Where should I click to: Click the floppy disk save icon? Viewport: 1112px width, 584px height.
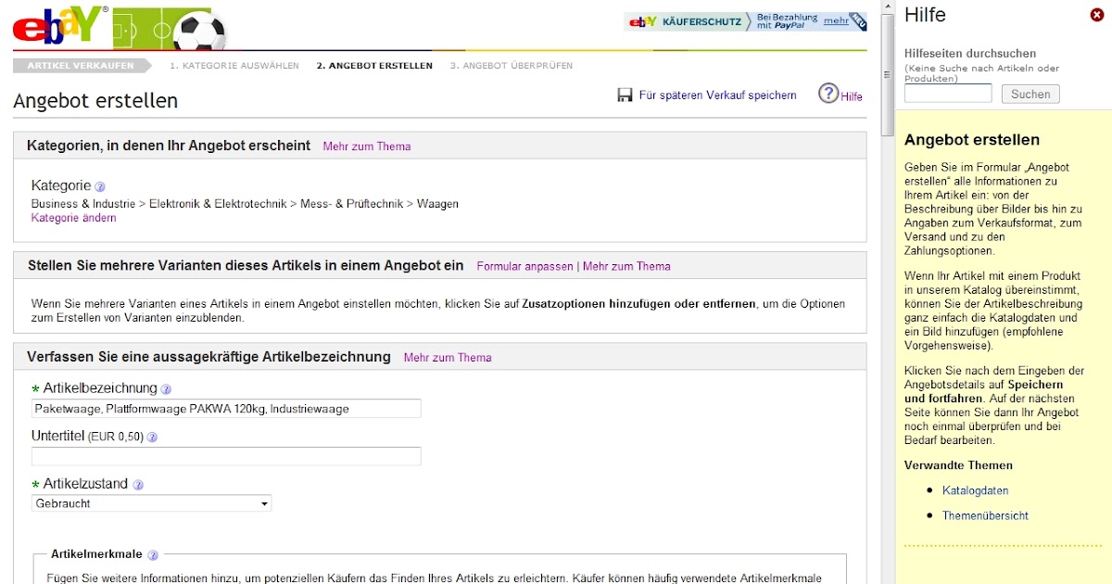(625, 95)
